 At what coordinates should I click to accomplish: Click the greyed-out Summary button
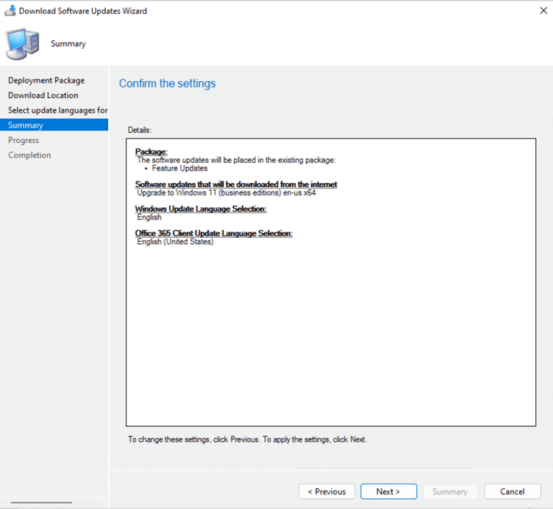click(x=450, y=491)
